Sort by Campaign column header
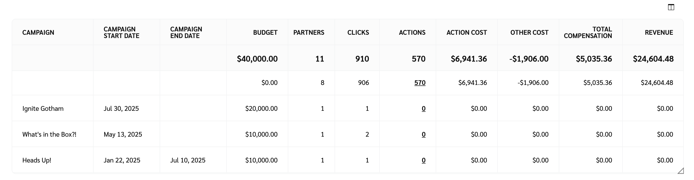 (x=38, y=32)
